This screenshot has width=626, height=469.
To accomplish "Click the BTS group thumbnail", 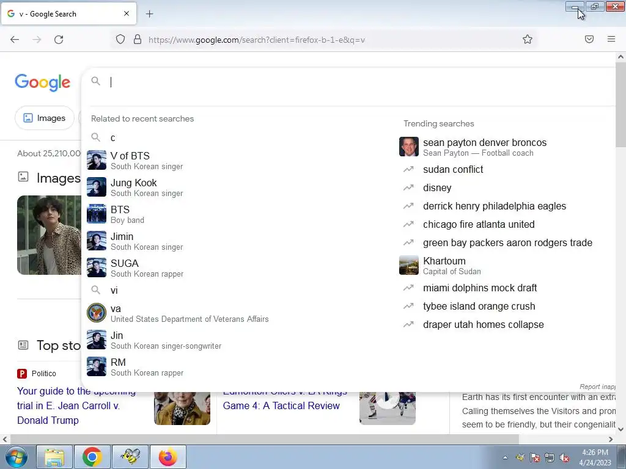I will (x=97, y=214).
